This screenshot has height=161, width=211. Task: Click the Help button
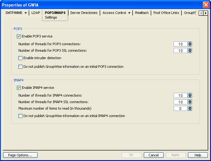[x=198, y=155]
